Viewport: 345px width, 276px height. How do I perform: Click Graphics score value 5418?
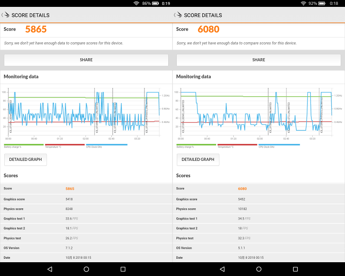69,199
